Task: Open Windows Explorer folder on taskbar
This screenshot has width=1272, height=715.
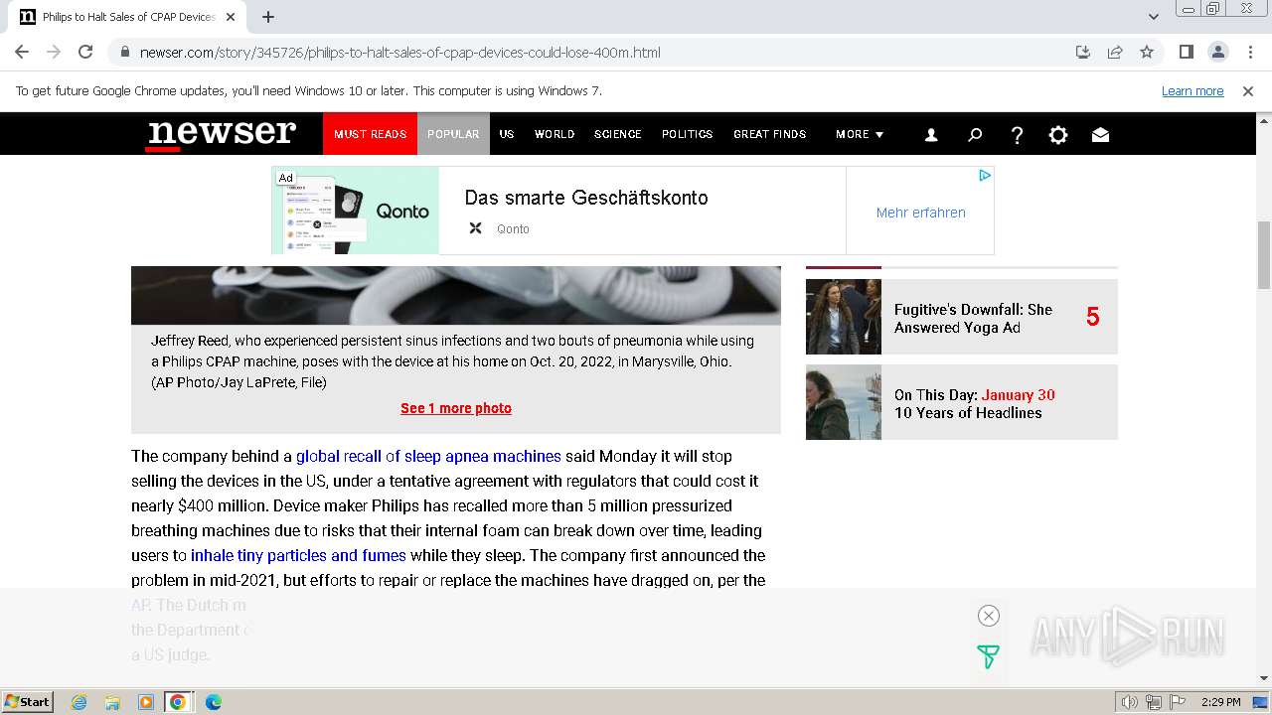Action: pos(112,702)
